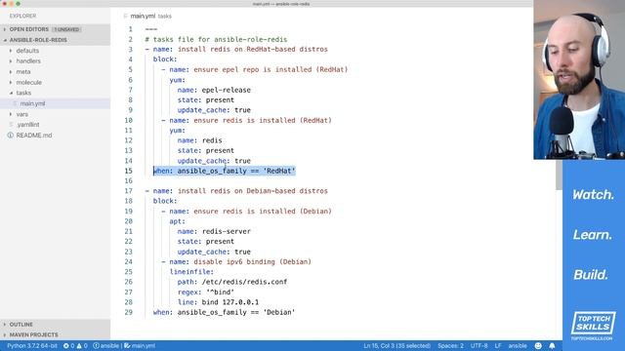Expand the Maven Projects section

tap(5, 334)
